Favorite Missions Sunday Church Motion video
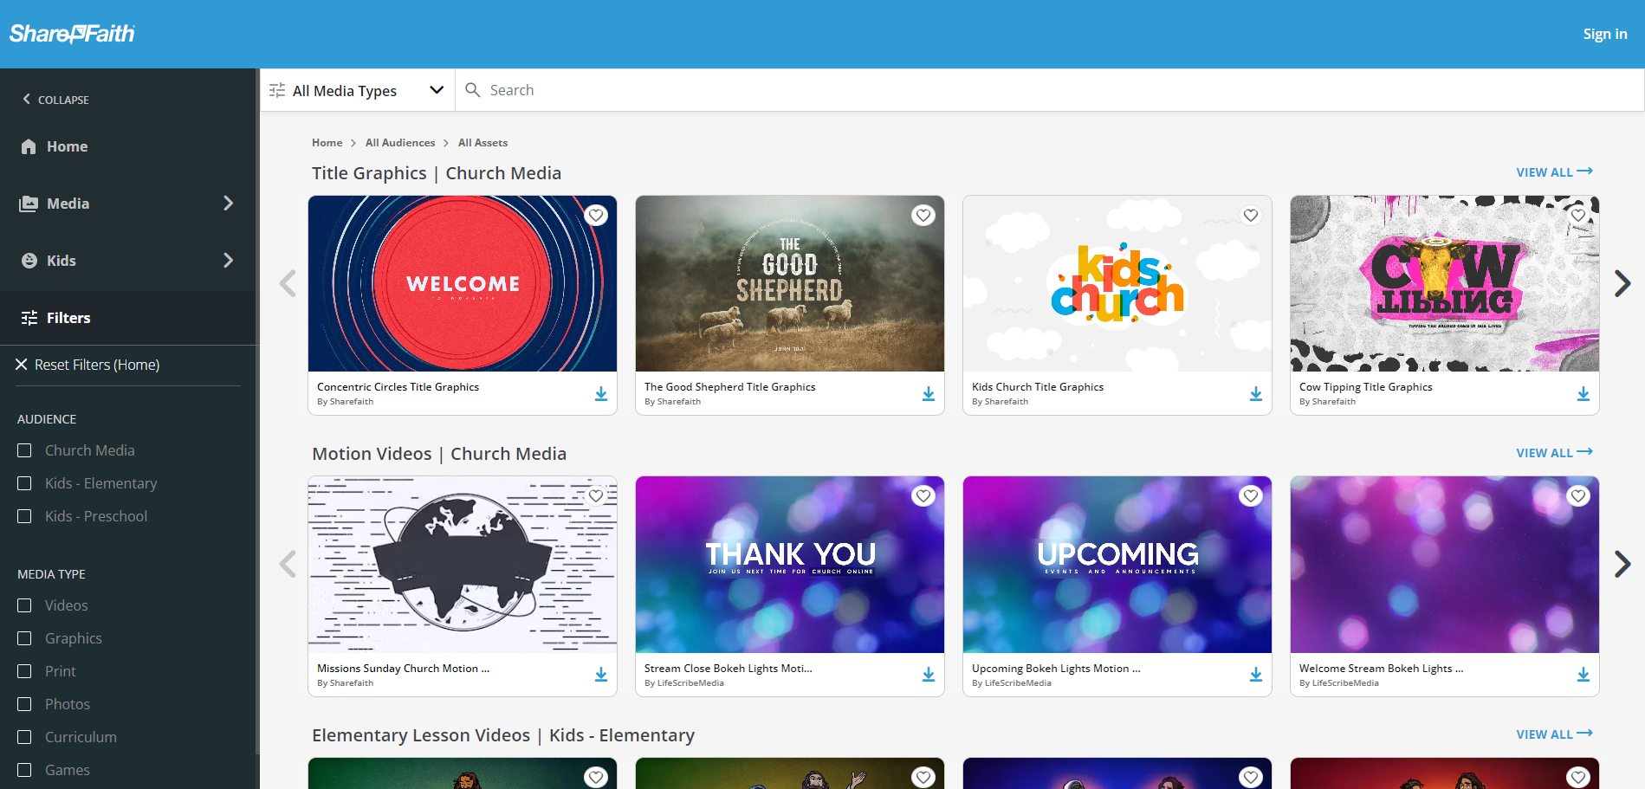The width and height of the screenshot is (1645, 789). (596, 496)
